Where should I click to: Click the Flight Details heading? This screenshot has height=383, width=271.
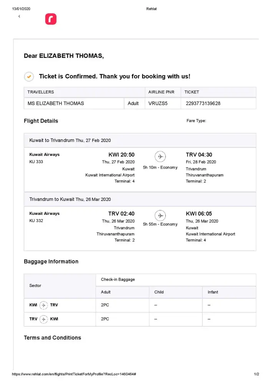[x=41, y=121]
